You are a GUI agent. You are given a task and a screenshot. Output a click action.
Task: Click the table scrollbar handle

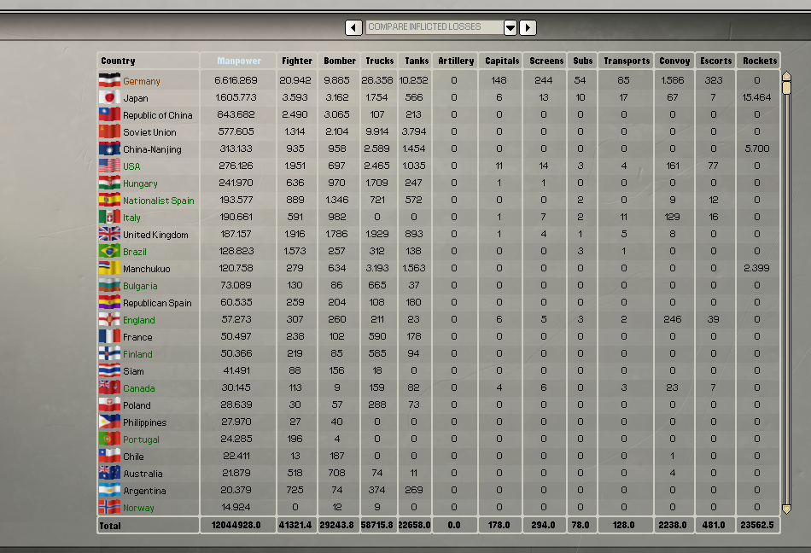787,87
